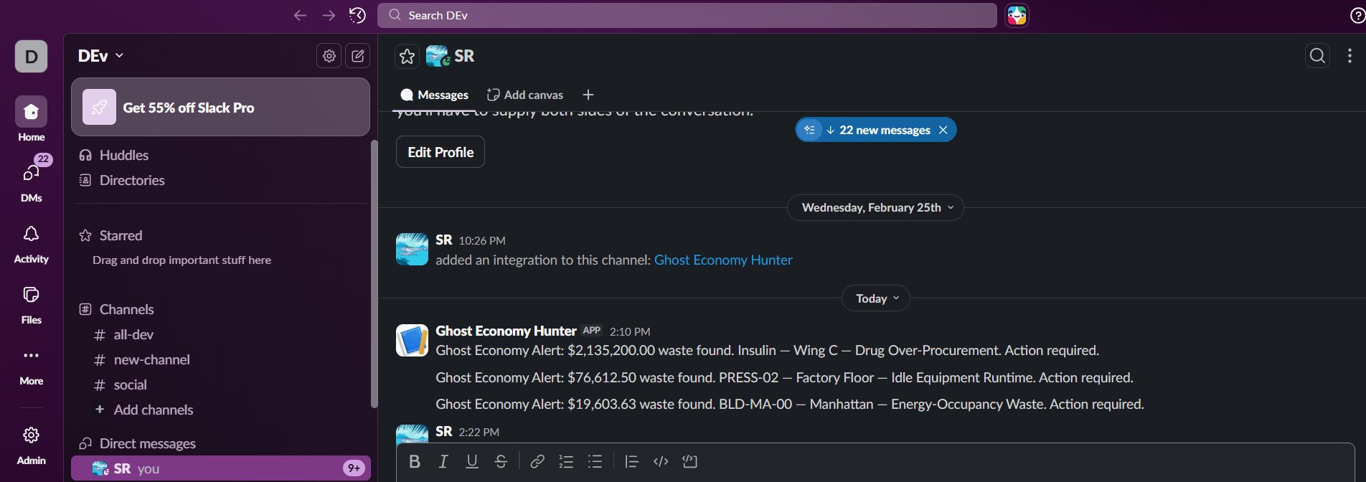Click the PRESS-02 Factory Floor alert message
This screenshot has width=1366, height=482.
pyautogui.click(x=784, y=377)
